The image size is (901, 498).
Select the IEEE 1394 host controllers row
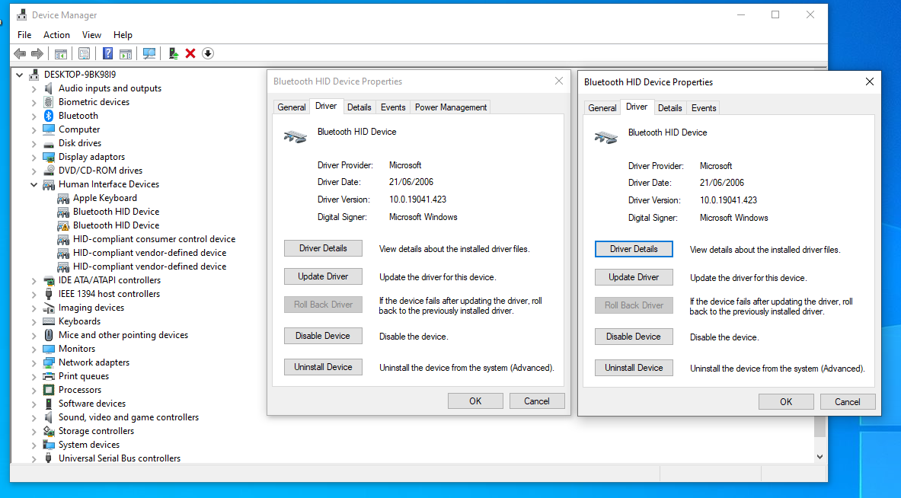click(x=109, y=294)
